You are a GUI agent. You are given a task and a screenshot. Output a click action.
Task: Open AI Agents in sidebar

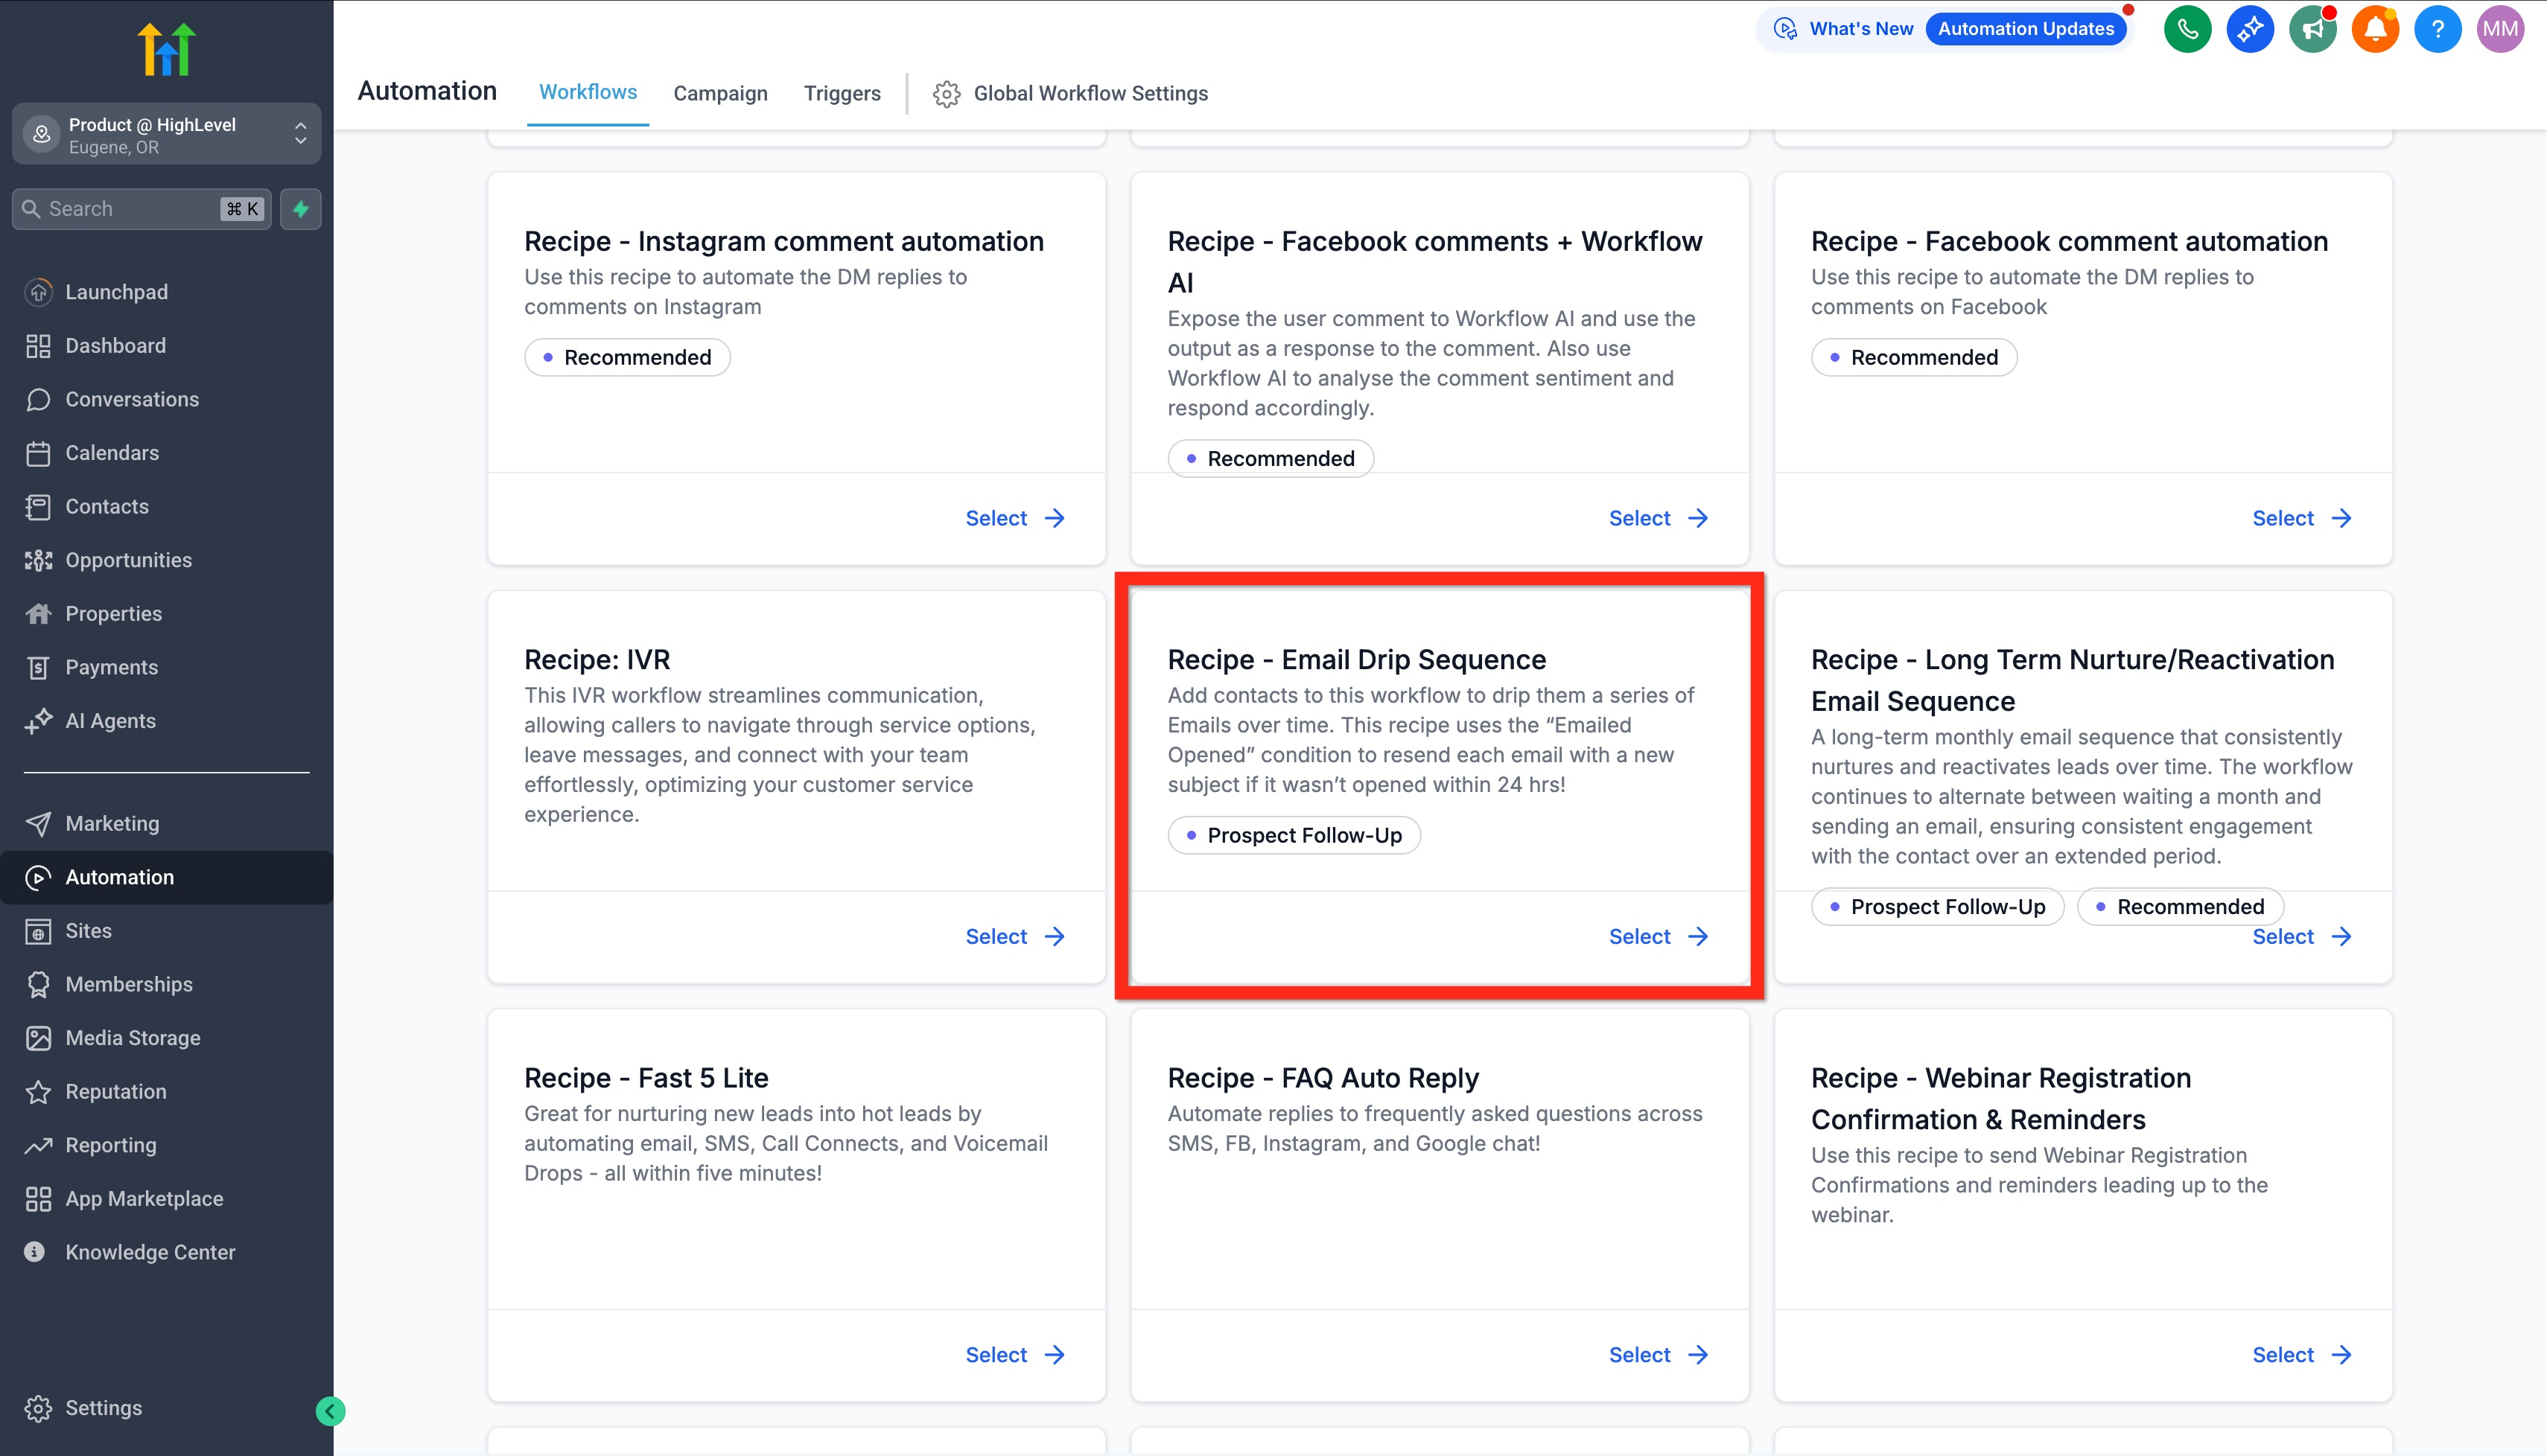point(110,721)
